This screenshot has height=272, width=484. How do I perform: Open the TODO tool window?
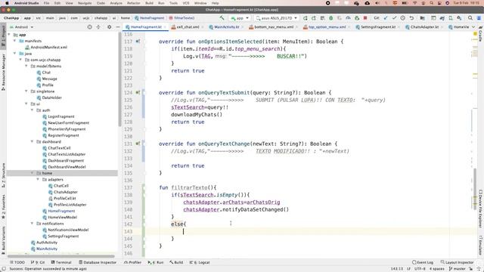[x=17, y=262]
